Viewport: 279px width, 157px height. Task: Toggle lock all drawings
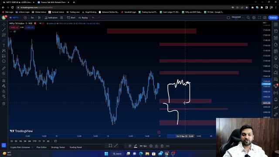(x=4, y=91)
